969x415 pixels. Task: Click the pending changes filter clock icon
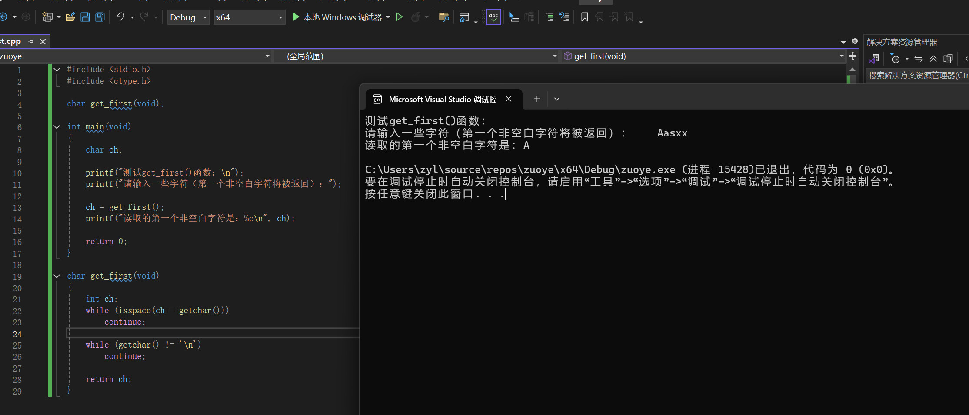[x=895, y=59]
